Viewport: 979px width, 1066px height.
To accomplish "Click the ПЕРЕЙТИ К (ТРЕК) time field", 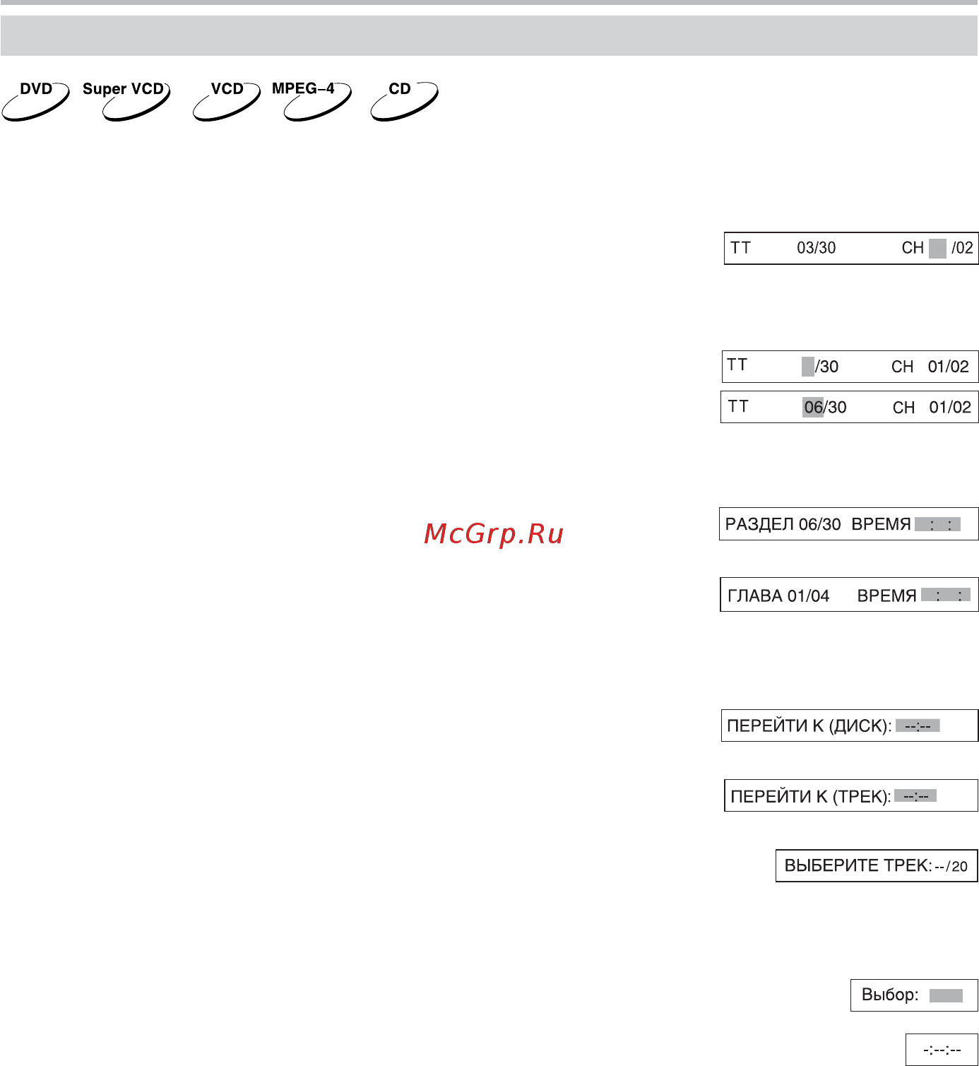I will coord(915,796).
